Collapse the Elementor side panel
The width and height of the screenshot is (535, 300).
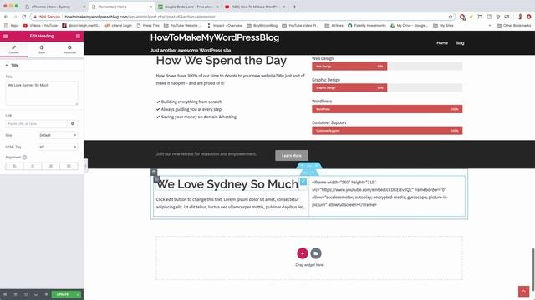pos(85,166)
